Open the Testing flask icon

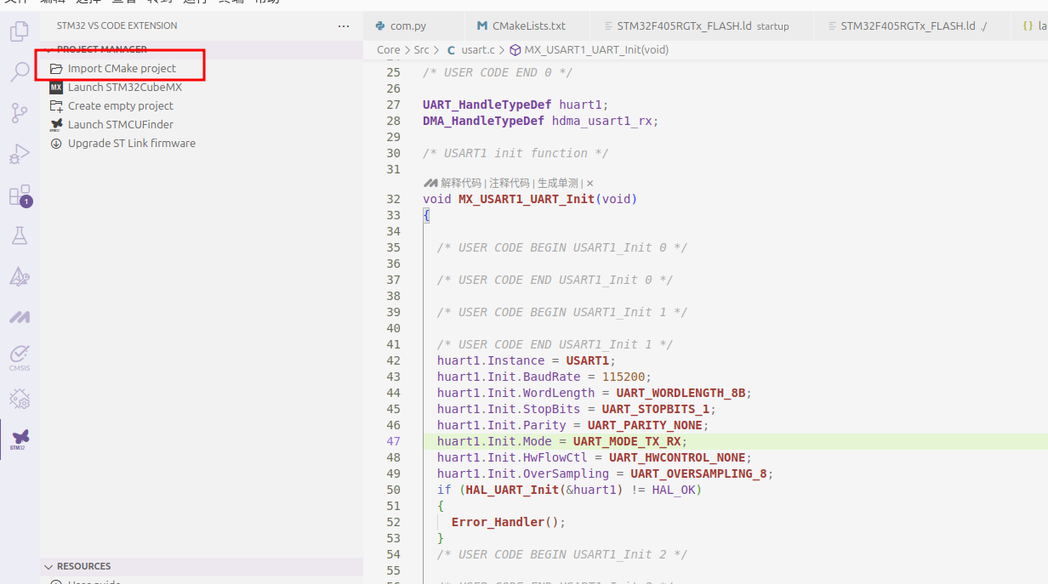tap(19, 235)
